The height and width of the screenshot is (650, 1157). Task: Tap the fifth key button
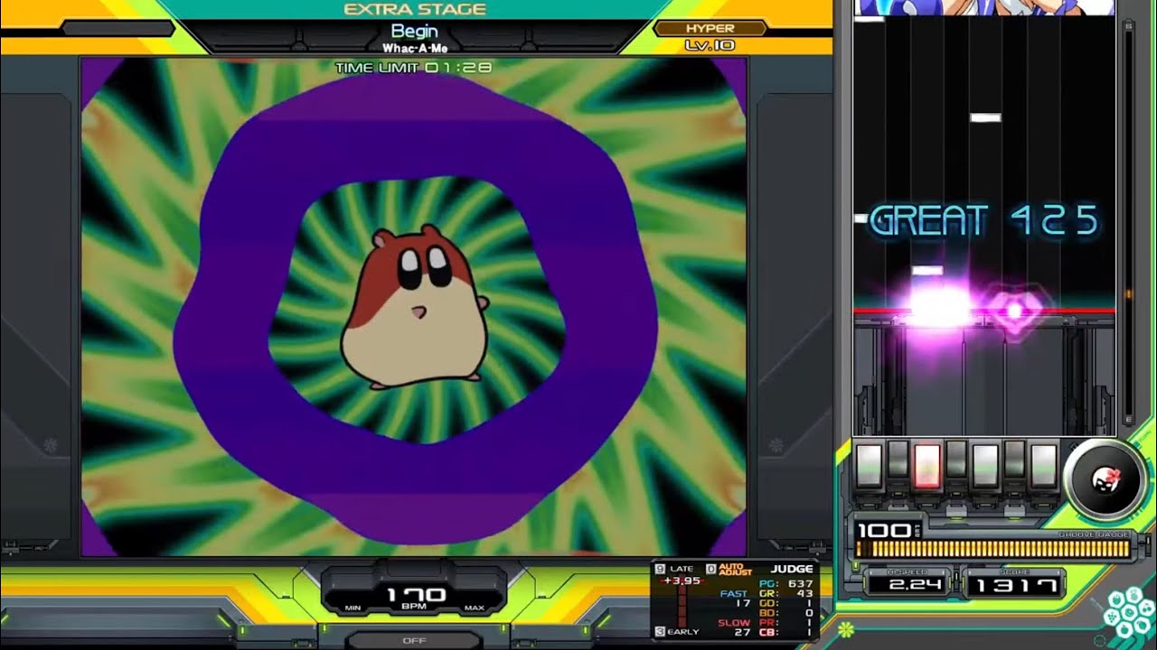[985, 466]
